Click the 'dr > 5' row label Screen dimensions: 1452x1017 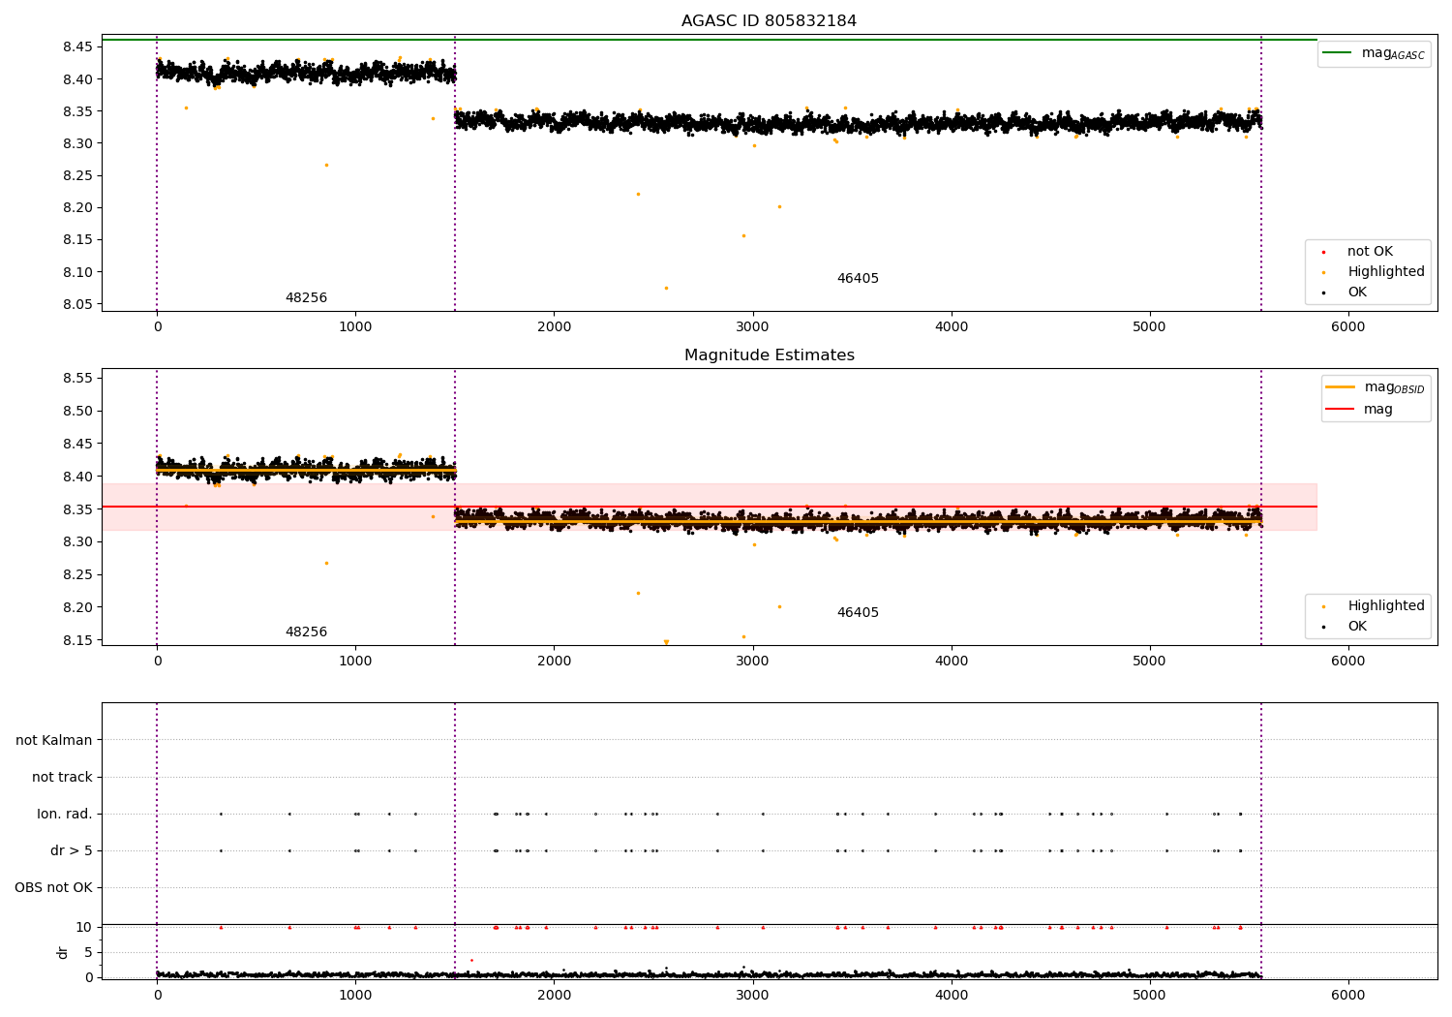(72, 850)
